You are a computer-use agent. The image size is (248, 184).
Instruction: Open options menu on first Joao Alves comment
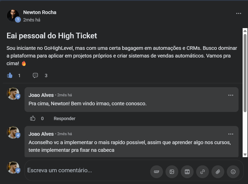(x=231, y=95)
